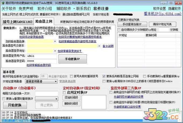
Task: Click the 每隔几秒自动换一次IP input field
Action: (x=47, y=93)
